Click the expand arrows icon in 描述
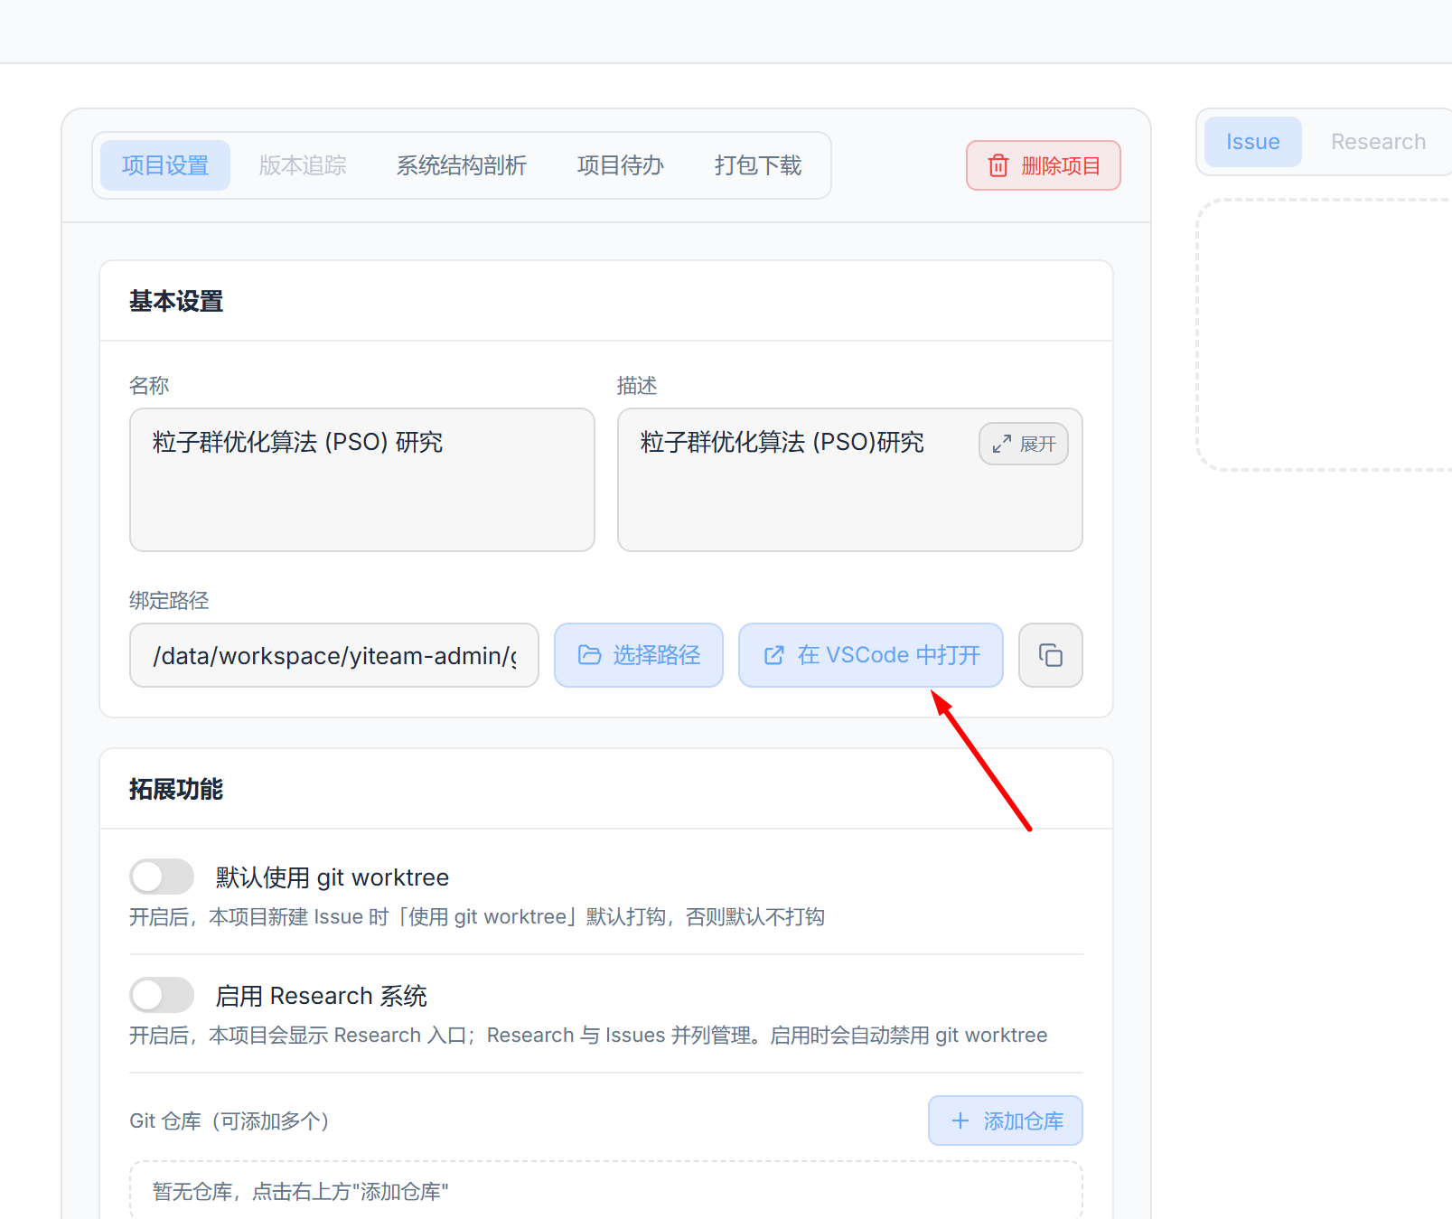 click(x=1001, y=445)
